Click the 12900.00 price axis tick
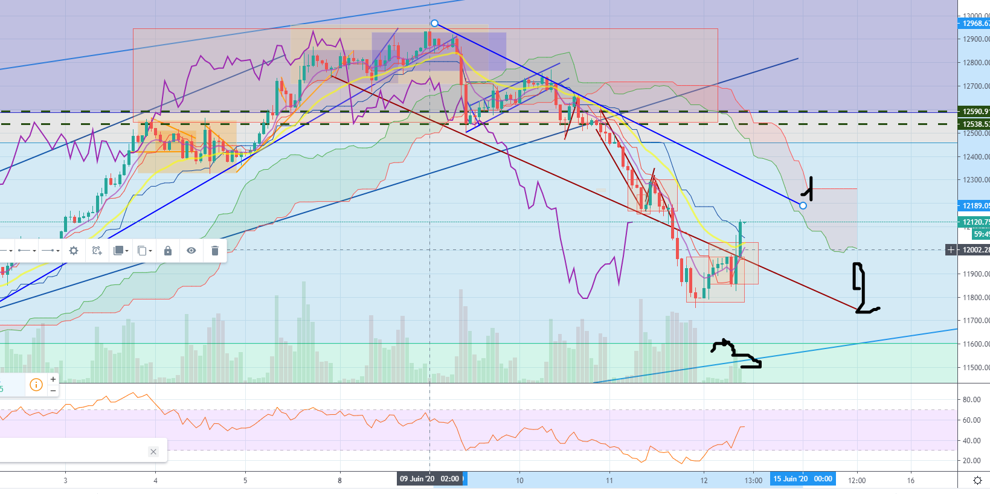Screen dimensions: 990x494 (976, 39)
